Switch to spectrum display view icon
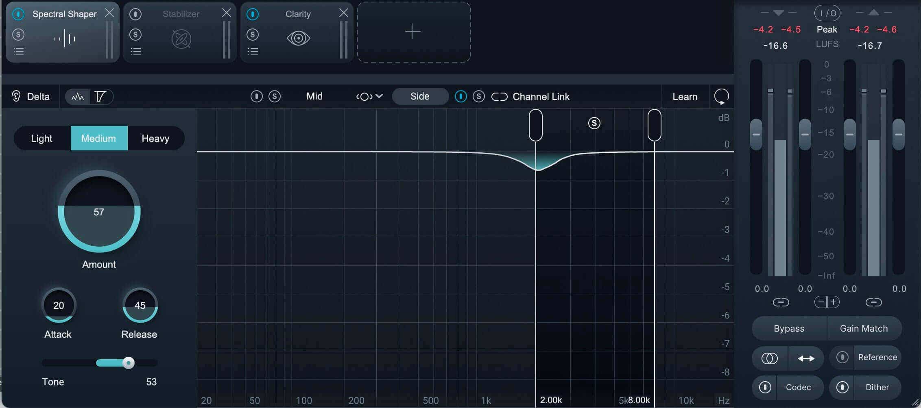The image size is (921, 408). click(78, 97)
